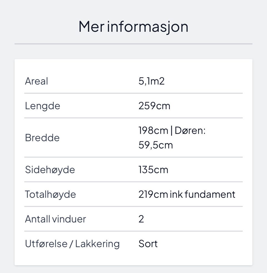Click the "Totalhøyde" row label
This screenshot has width=267, height=273.
tap(50, 194)
